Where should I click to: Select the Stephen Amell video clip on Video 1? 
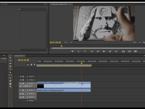64,85
